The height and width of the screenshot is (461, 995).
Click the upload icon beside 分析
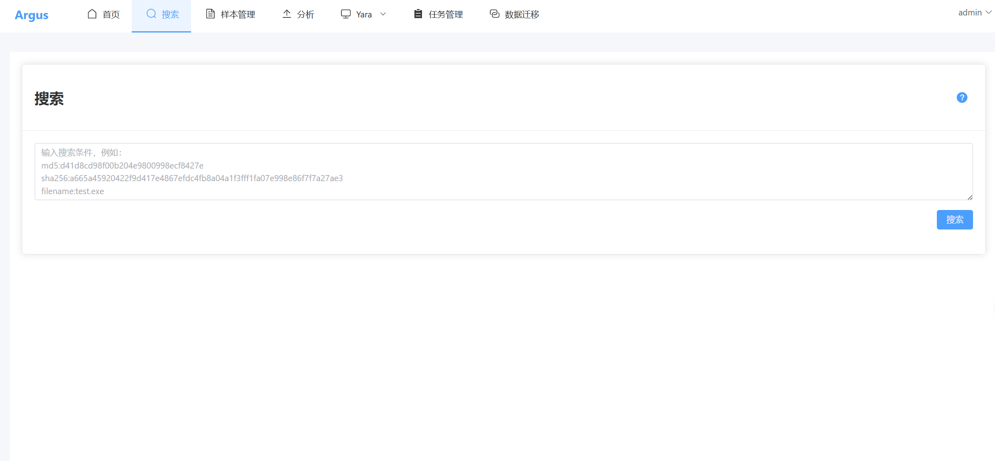coord(287,14)
